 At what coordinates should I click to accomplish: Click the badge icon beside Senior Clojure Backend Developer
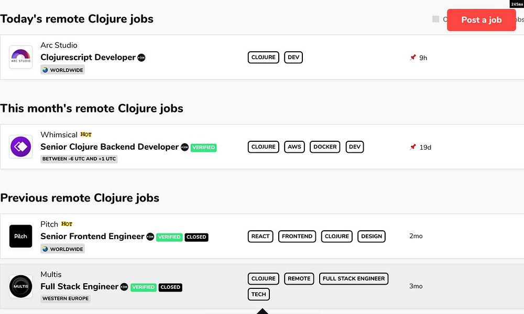[x=184, y=147]
